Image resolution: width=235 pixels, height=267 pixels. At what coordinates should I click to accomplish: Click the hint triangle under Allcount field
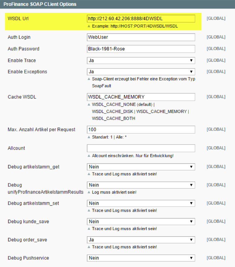click(x=89, y=156)
